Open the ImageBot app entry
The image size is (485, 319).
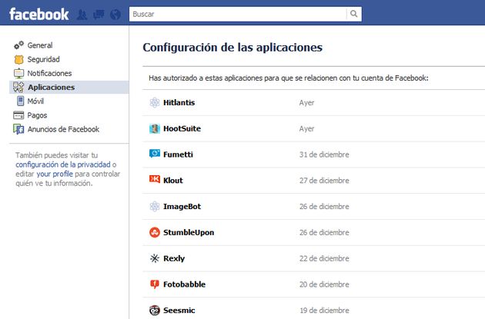pyautogui.click(x=182, y=206)
